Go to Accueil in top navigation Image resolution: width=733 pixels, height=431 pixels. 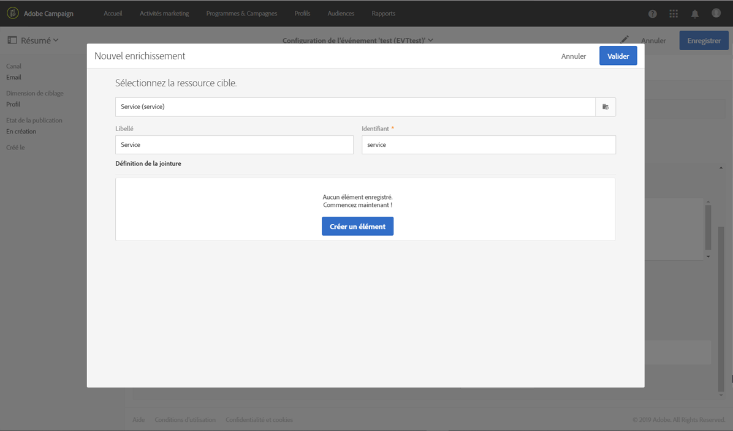coord(113,13)
